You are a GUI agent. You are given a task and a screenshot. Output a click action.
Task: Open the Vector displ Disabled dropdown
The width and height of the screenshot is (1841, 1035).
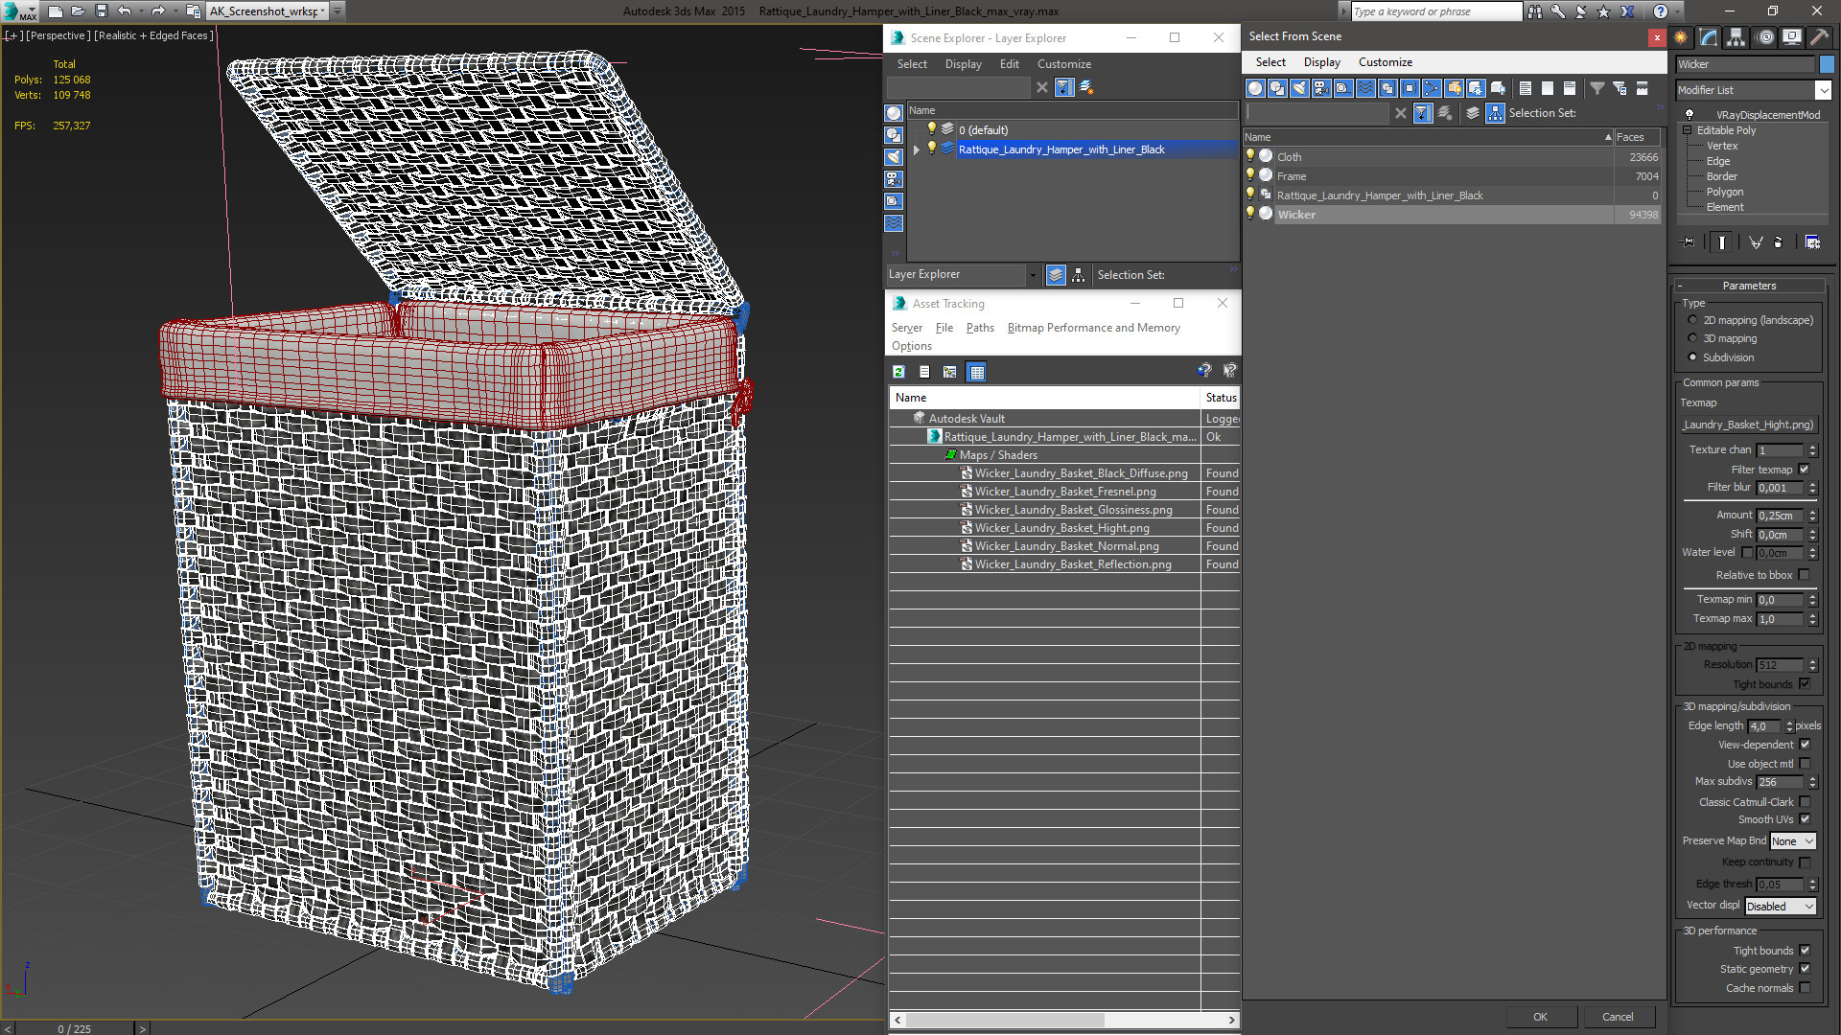(1781, 907)
